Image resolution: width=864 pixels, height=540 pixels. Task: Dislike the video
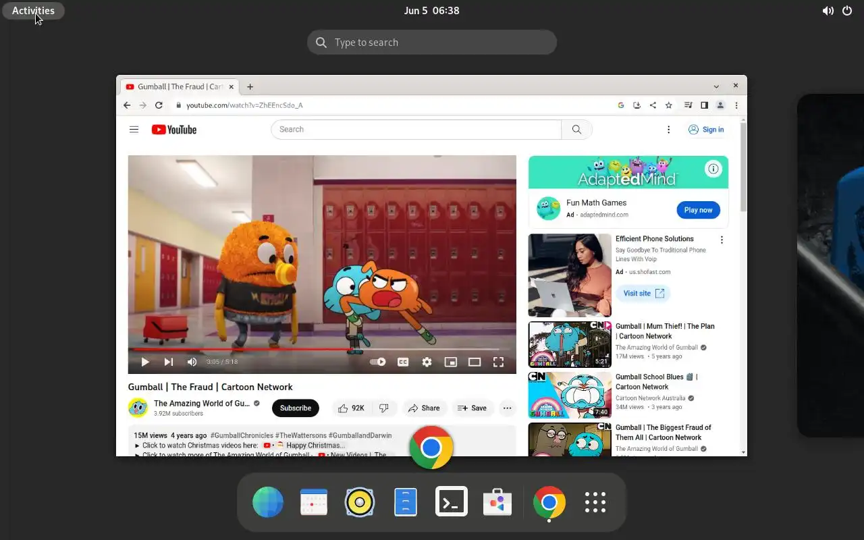click(x=384, y=408)
